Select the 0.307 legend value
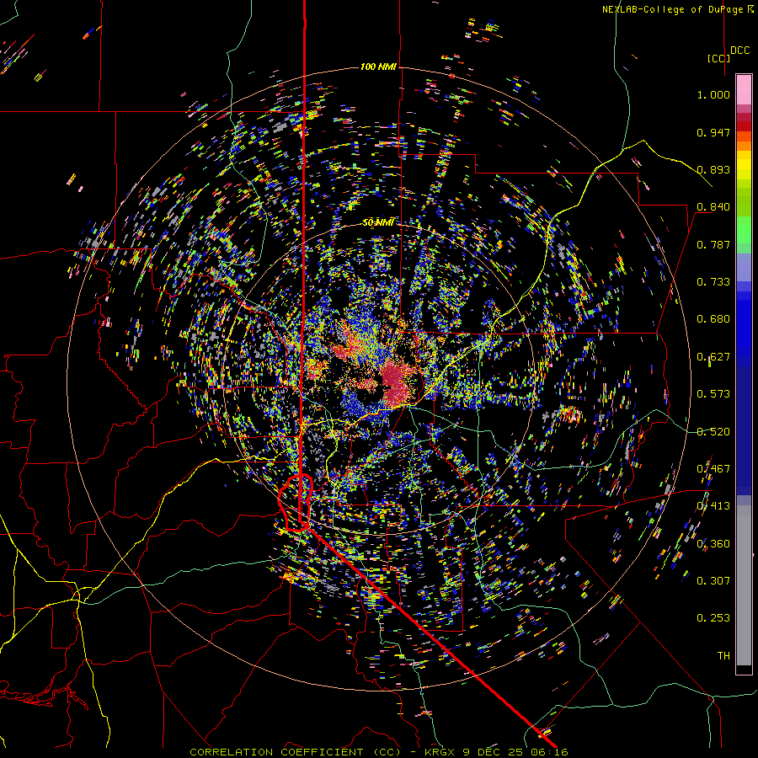The height and width of the screenshot is (758, 758). point(713,581)
